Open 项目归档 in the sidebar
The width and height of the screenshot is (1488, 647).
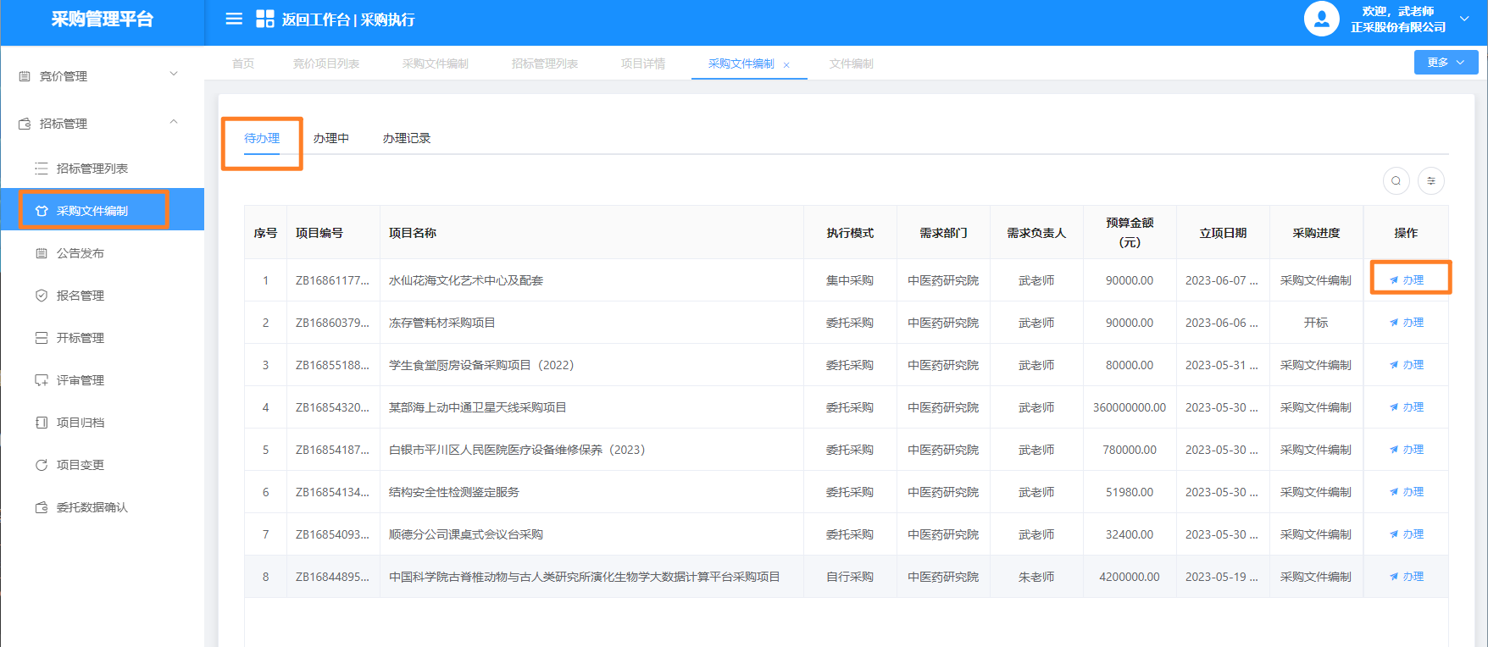(81, 423)
